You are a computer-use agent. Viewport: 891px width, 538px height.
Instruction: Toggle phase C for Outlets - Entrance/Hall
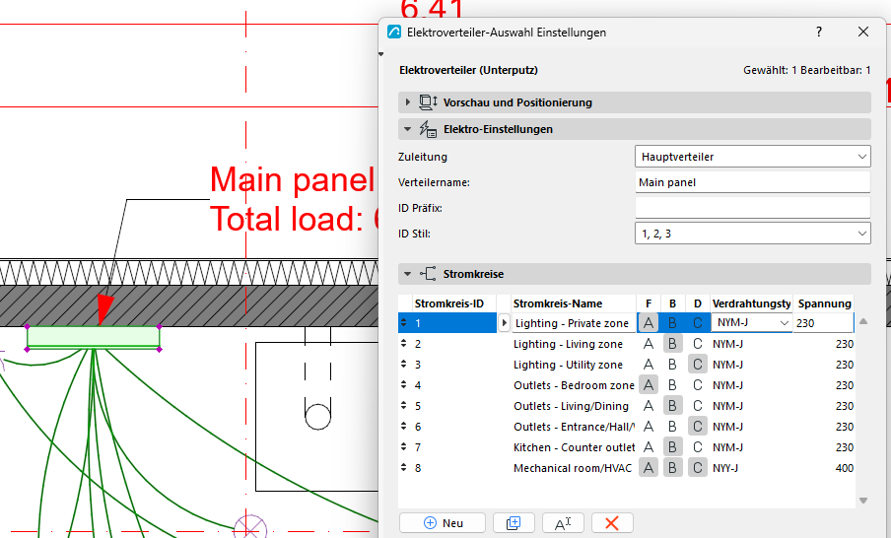click(x=698, y=427)
